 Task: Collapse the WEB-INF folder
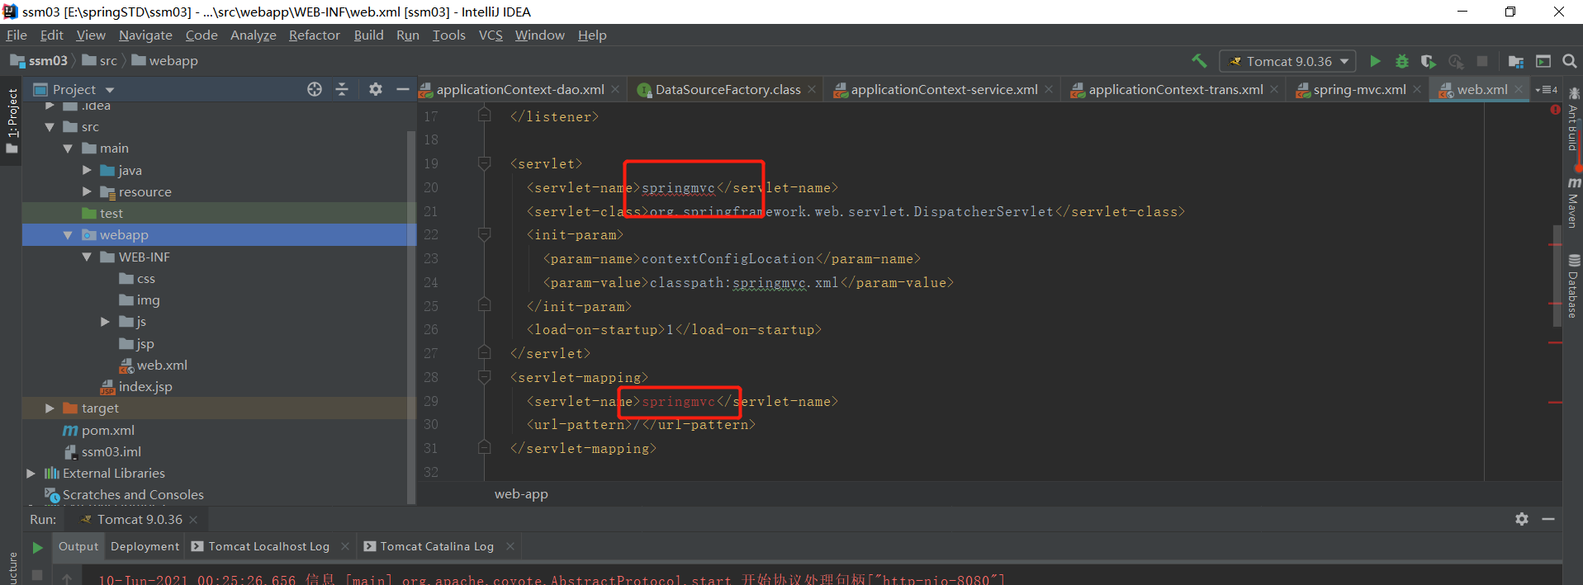tap(87, 257)
